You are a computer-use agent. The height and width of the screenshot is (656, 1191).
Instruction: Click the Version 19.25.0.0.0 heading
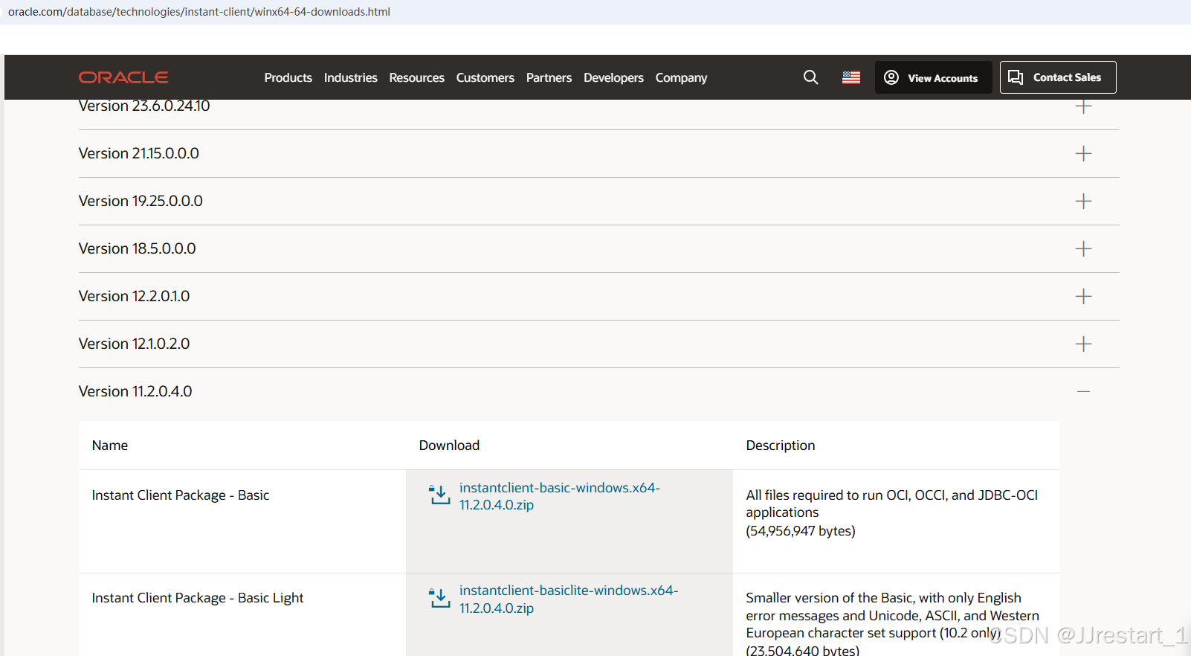(x=141, y=201)
